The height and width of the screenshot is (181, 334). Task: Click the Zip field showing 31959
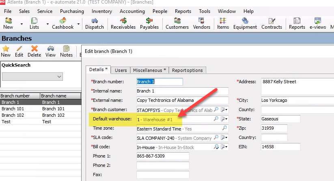pyautogui.click(x=274, y=128)
